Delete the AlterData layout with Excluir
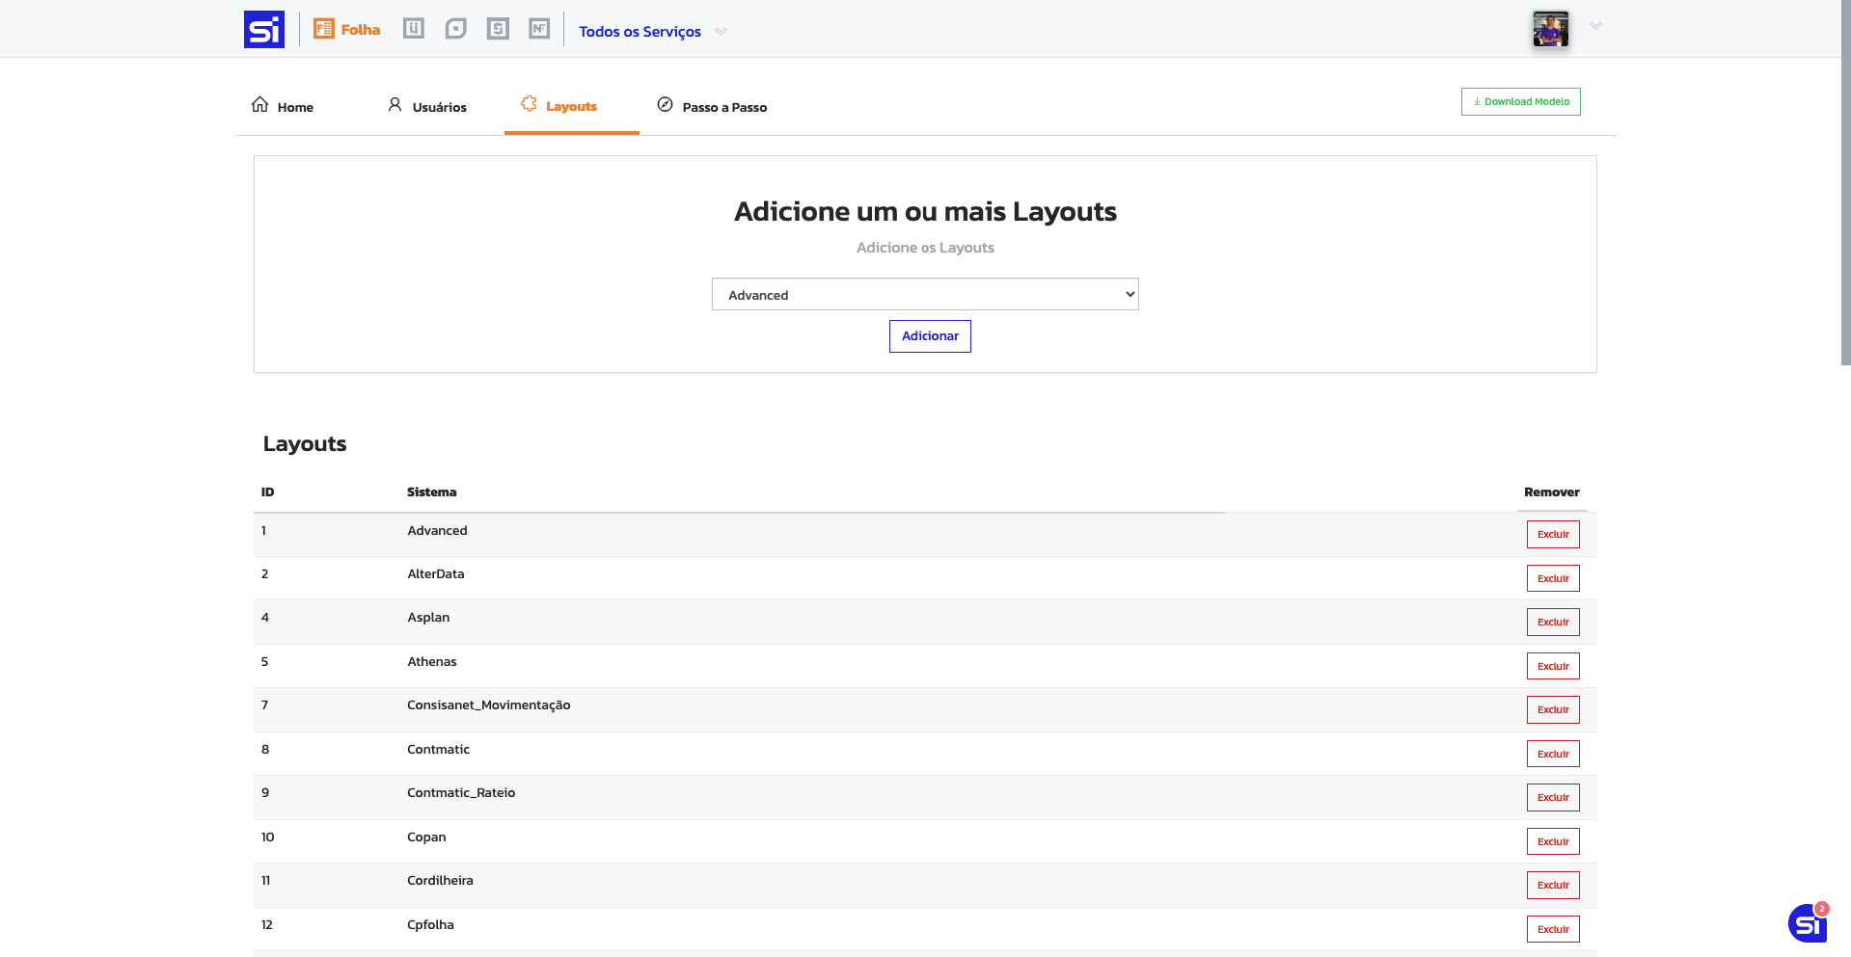 (x=1552, y=578)
